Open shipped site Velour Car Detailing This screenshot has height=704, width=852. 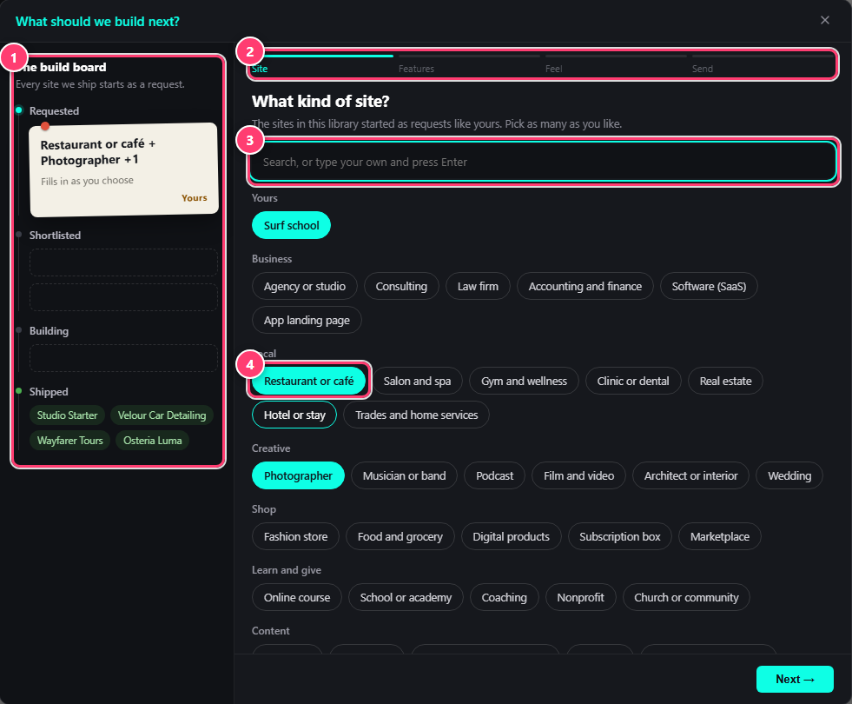pos(162,415)
